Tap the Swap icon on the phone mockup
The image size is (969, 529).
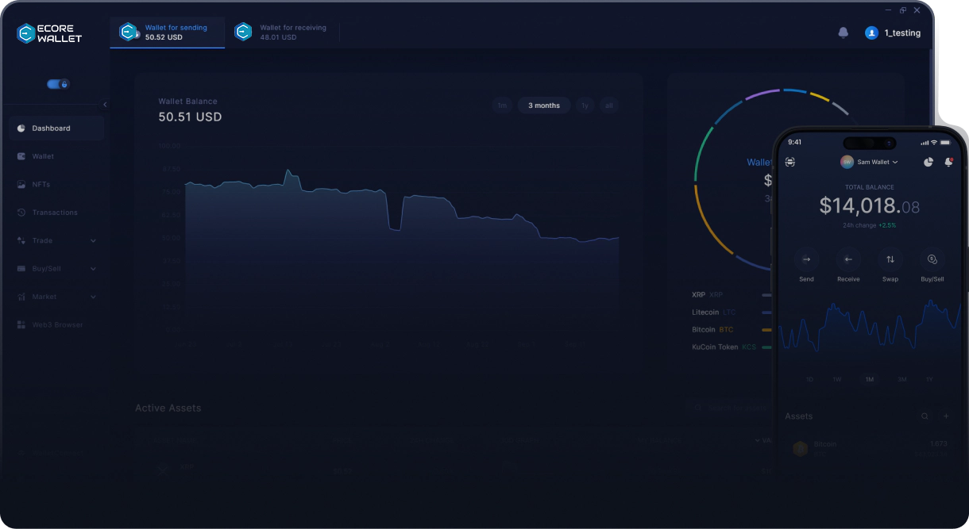pos(890,259)
